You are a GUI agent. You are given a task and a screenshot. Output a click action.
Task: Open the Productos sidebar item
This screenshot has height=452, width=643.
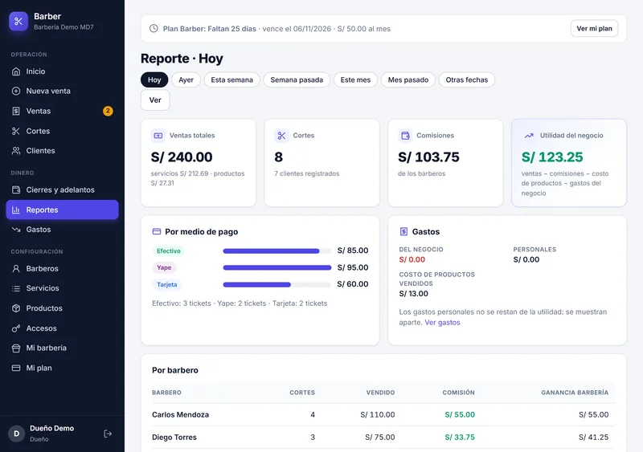pos(63,308)
